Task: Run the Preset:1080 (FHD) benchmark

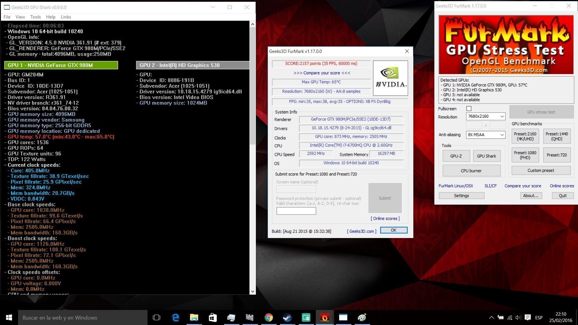Action: click(525, 155)
